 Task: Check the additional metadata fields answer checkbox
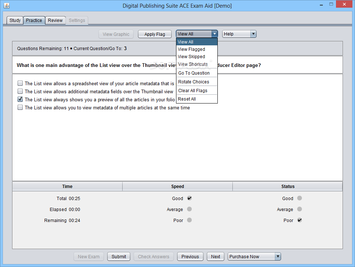coord(20,91)
